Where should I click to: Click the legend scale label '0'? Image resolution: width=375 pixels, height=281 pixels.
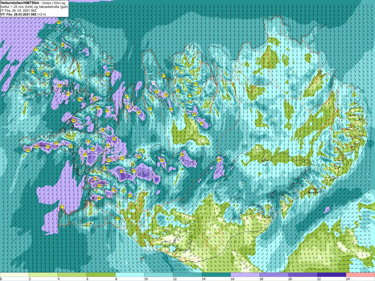click(1, 279)
